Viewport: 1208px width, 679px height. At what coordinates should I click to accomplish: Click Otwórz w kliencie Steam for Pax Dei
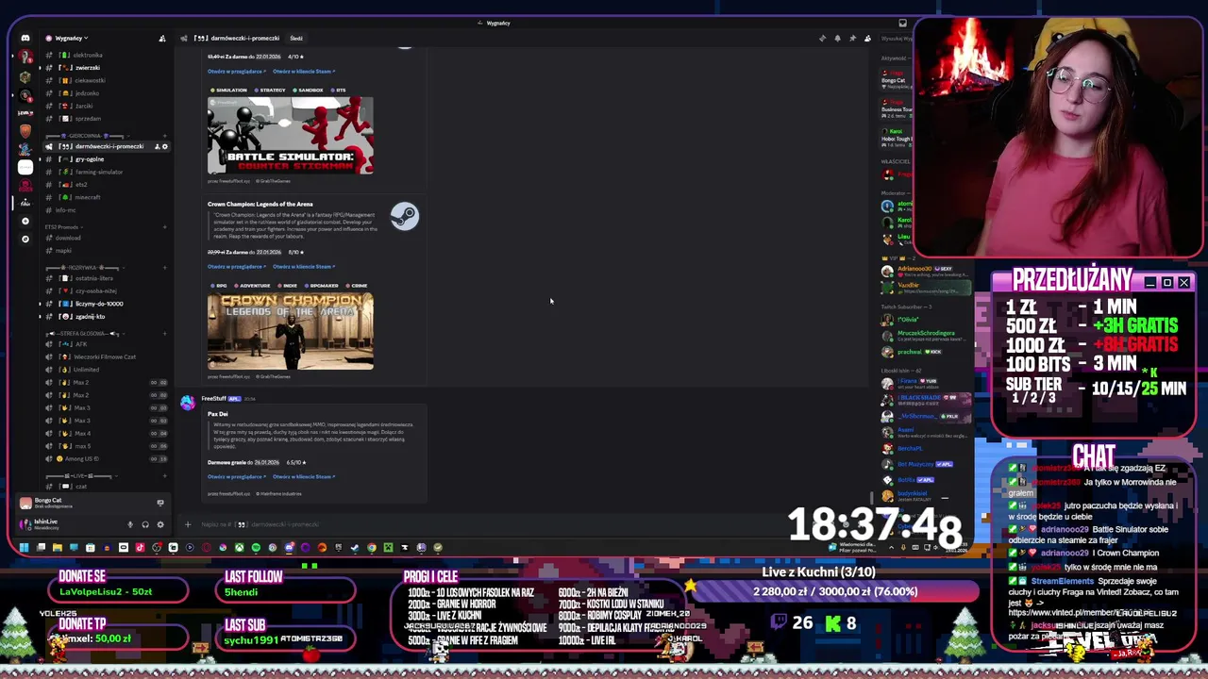(304, 477)
